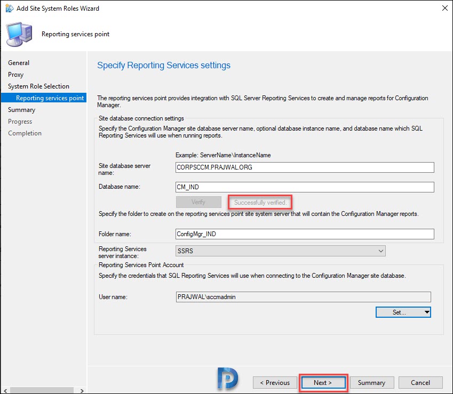Click the 'Successfully verified.' status text
Viewport: 453px width, 394px height.
(x=260, y=203)
